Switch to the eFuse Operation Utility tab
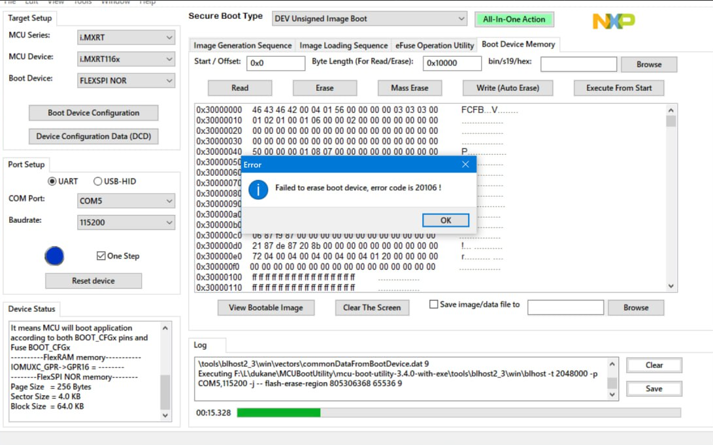Viewport: 713px width, 445px height. click(x=435, y=45)
